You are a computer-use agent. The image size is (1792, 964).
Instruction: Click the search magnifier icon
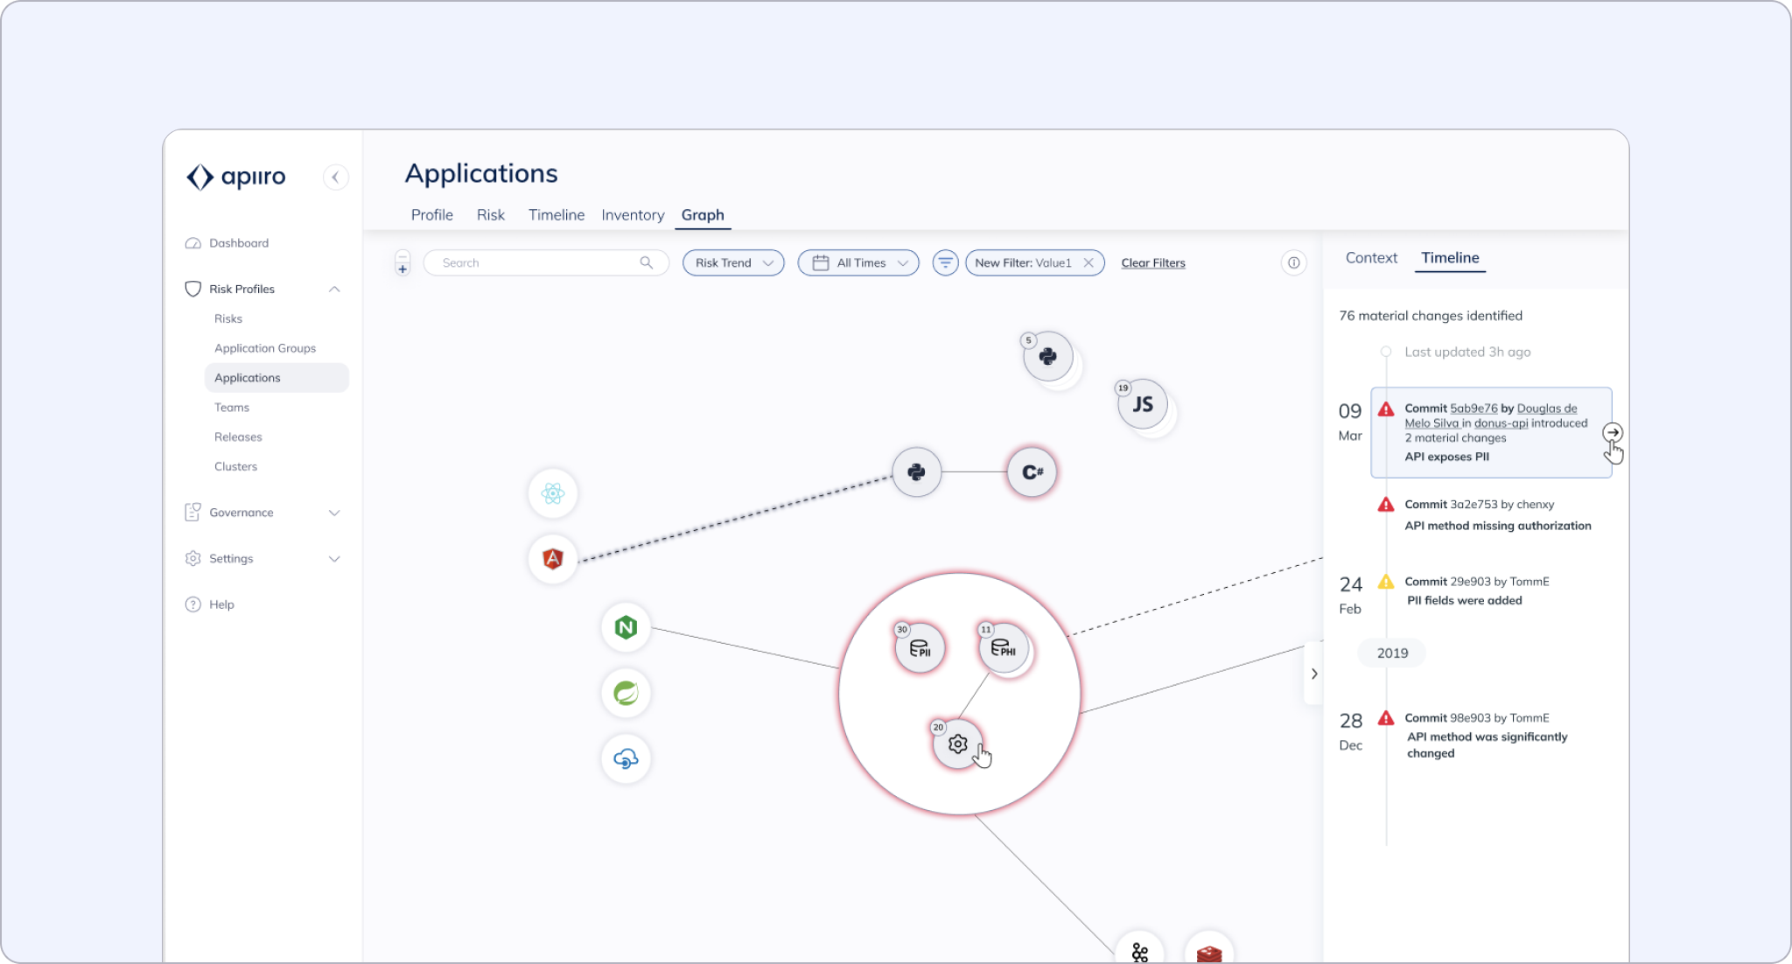click(647, 262)
